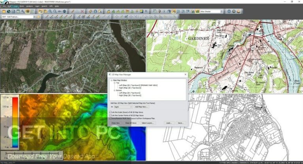Click the search magnifier over page icon
This screenshot has height=164, width=303.
pyautogui.click(x=100, y=11)
